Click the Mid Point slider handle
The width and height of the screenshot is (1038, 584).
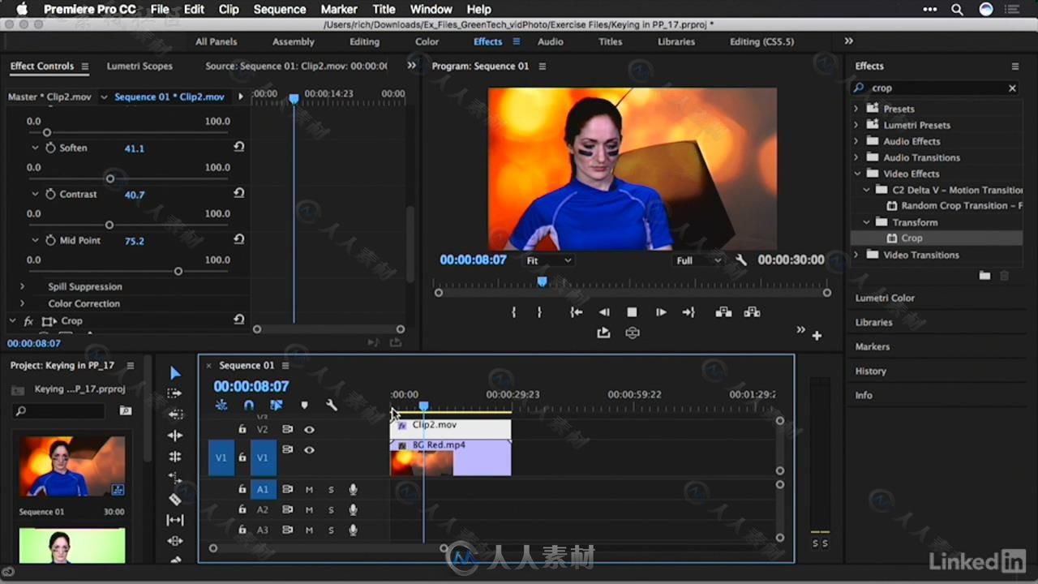pyautogui.click(x=178, y=272)
